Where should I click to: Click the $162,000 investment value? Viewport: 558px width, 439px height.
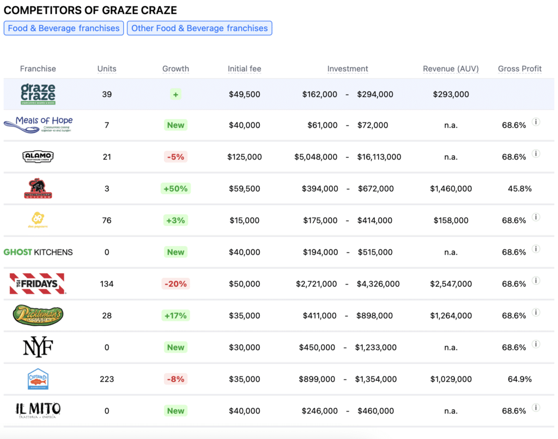(319, 94)
